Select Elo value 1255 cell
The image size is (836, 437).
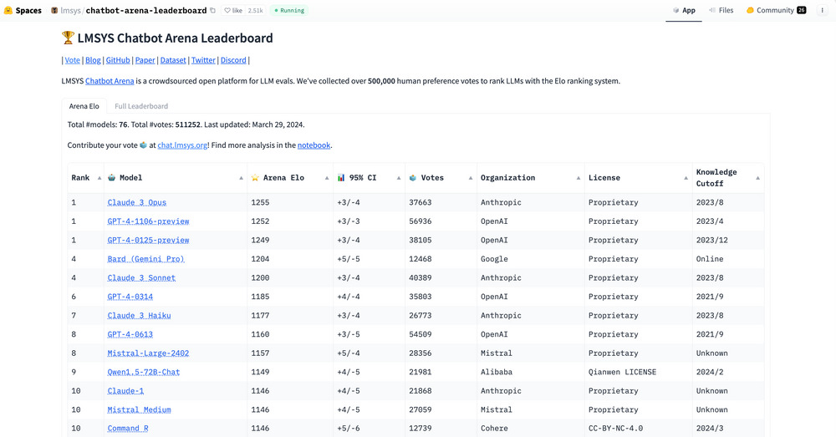pyautogui.click(x=290, y=202)
